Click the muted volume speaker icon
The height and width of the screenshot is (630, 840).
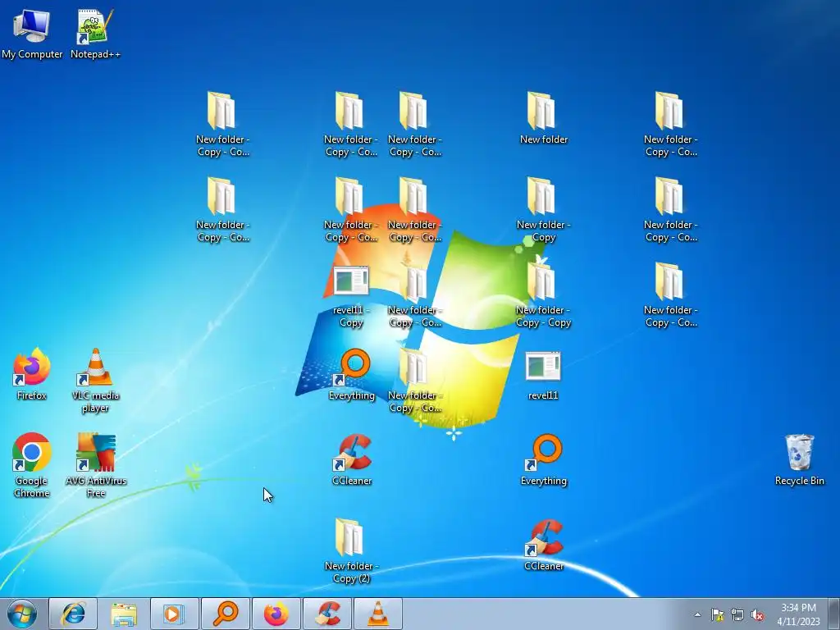coord(757,614)
